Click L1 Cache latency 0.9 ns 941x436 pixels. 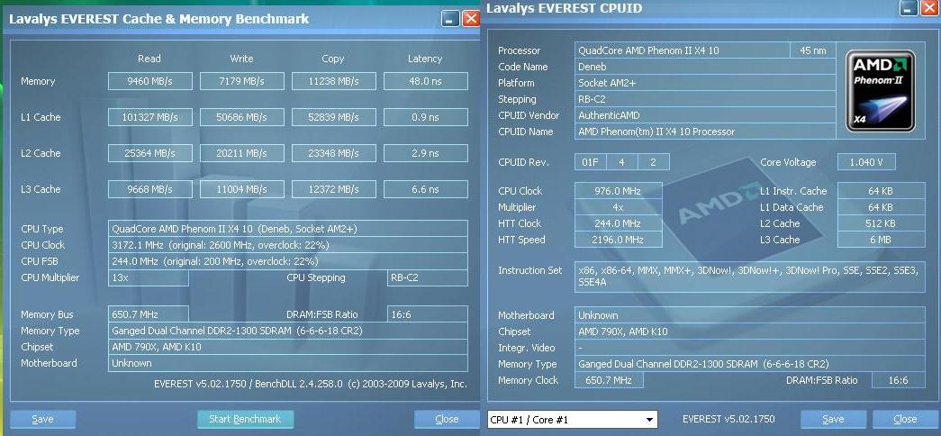(426, 117)
